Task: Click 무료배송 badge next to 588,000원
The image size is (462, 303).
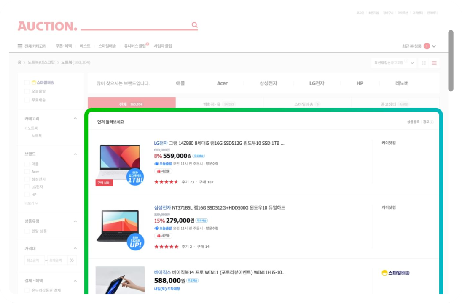Action: click(x=193, y=281)
